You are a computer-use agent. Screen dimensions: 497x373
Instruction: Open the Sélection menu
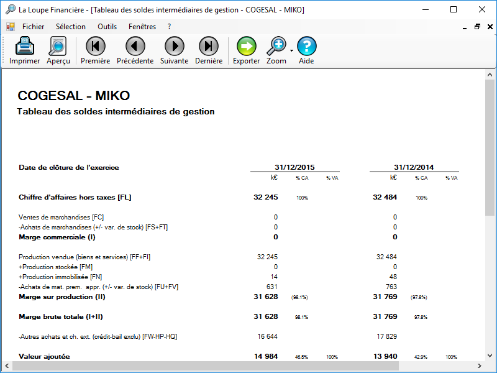coord(71,27)
